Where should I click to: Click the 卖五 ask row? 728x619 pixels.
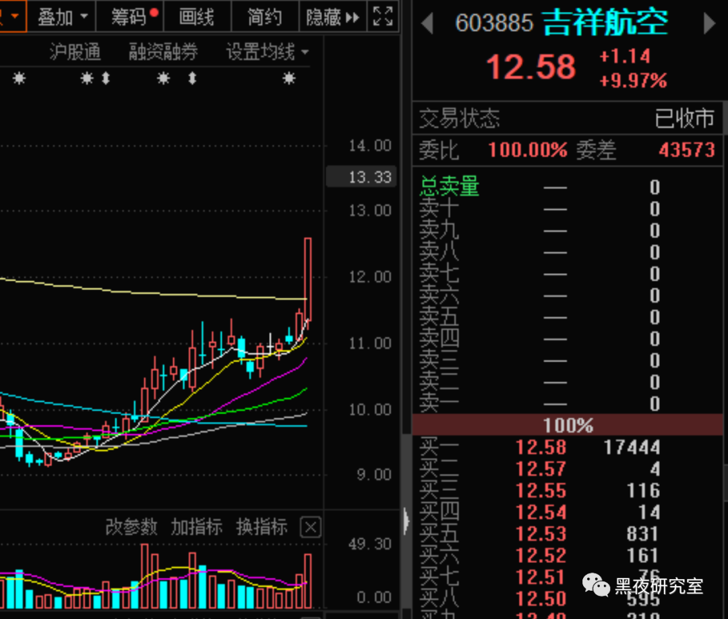click(x=567, y=318)
